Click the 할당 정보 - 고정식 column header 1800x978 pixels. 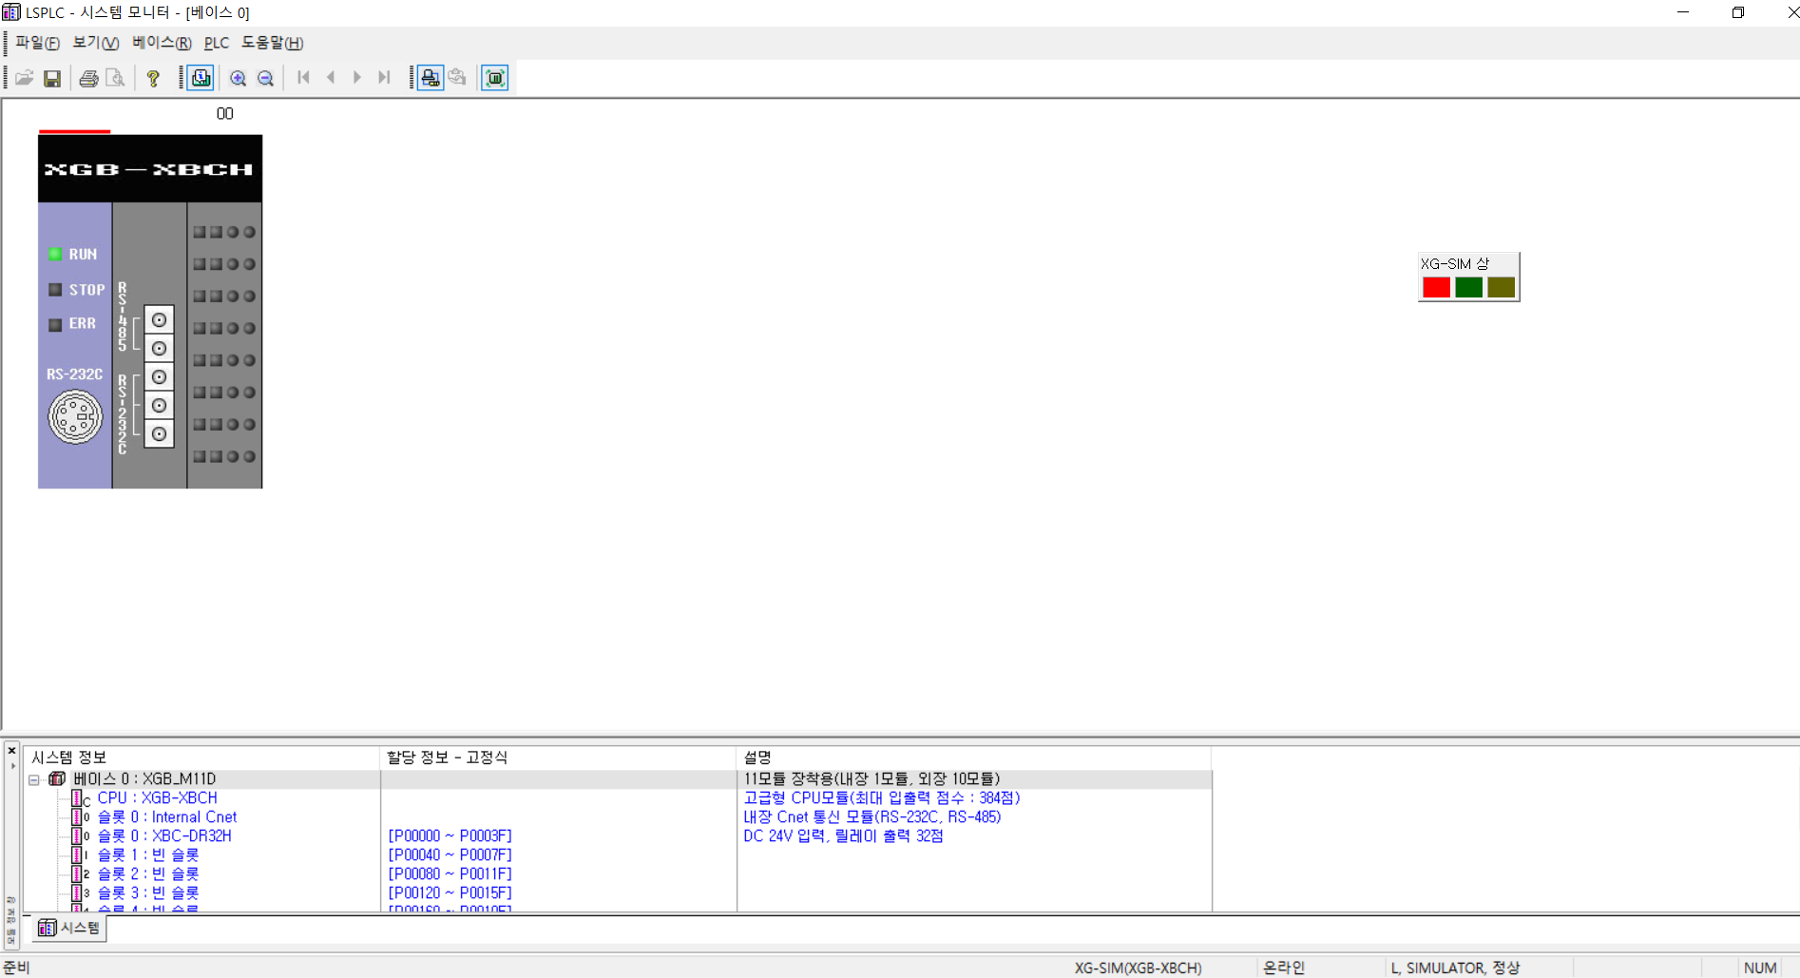point(558,757)
